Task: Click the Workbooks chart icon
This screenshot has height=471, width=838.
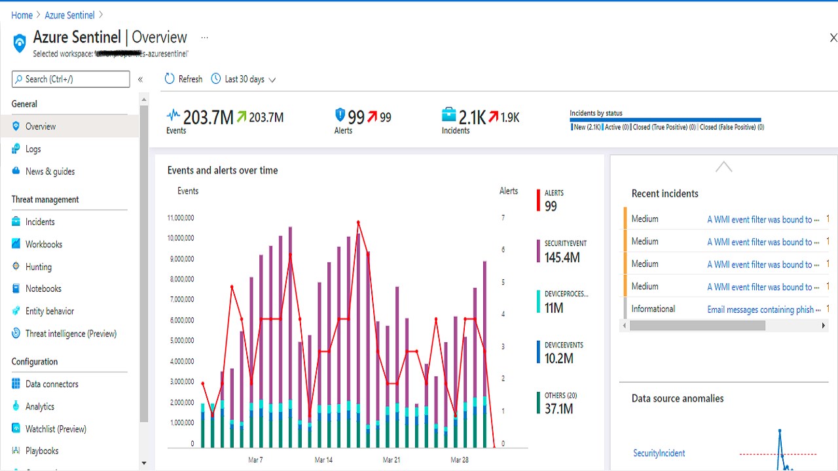Action: [16, 244]
